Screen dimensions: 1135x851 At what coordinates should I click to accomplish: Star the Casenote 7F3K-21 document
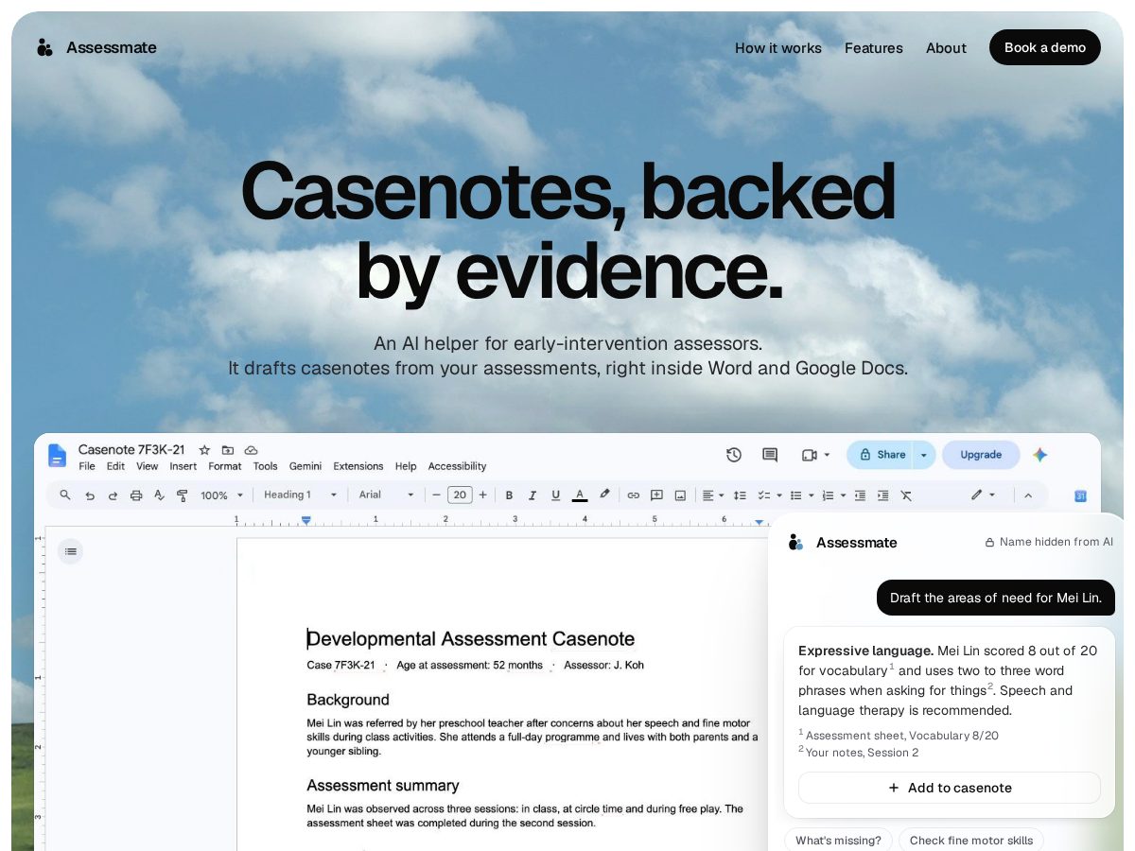[204, 450]
